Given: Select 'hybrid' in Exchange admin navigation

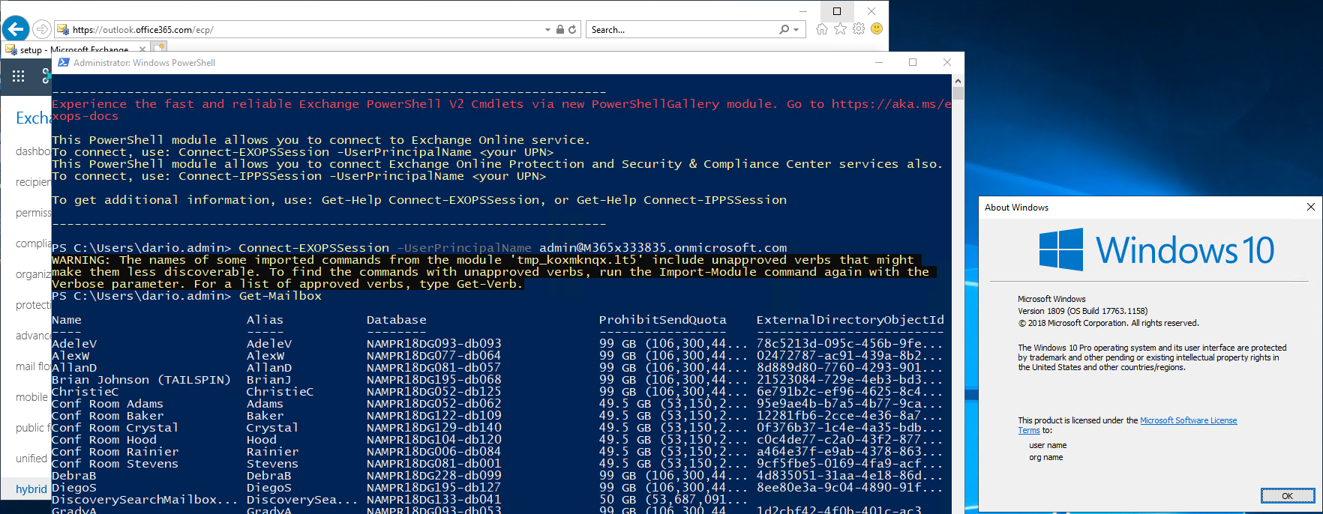Looking at the screenshot, I should (x=31, y=489).
